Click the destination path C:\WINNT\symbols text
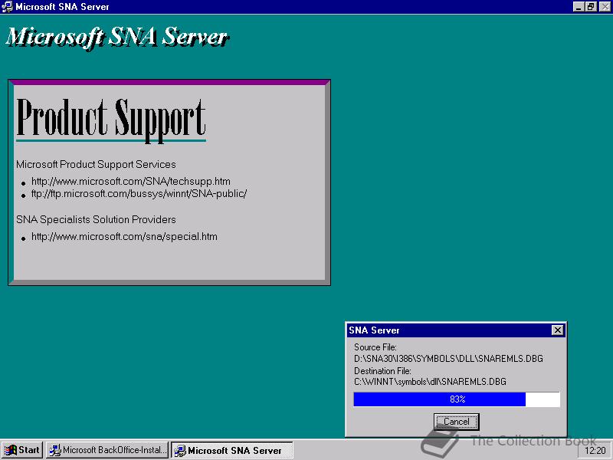 click(430, 381)
